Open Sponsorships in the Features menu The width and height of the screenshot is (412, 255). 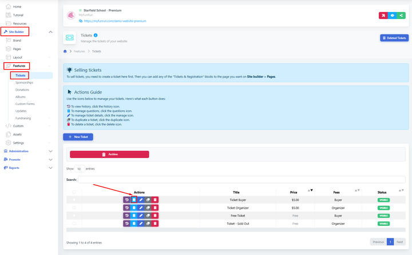[x=24, y=83]
